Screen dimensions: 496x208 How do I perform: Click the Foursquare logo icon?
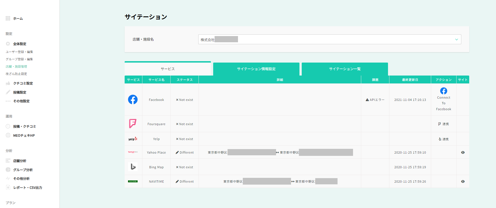coord(133,123)
